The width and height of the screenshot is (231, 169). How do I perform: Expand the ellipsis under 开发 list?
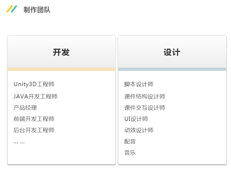point(19,142)
